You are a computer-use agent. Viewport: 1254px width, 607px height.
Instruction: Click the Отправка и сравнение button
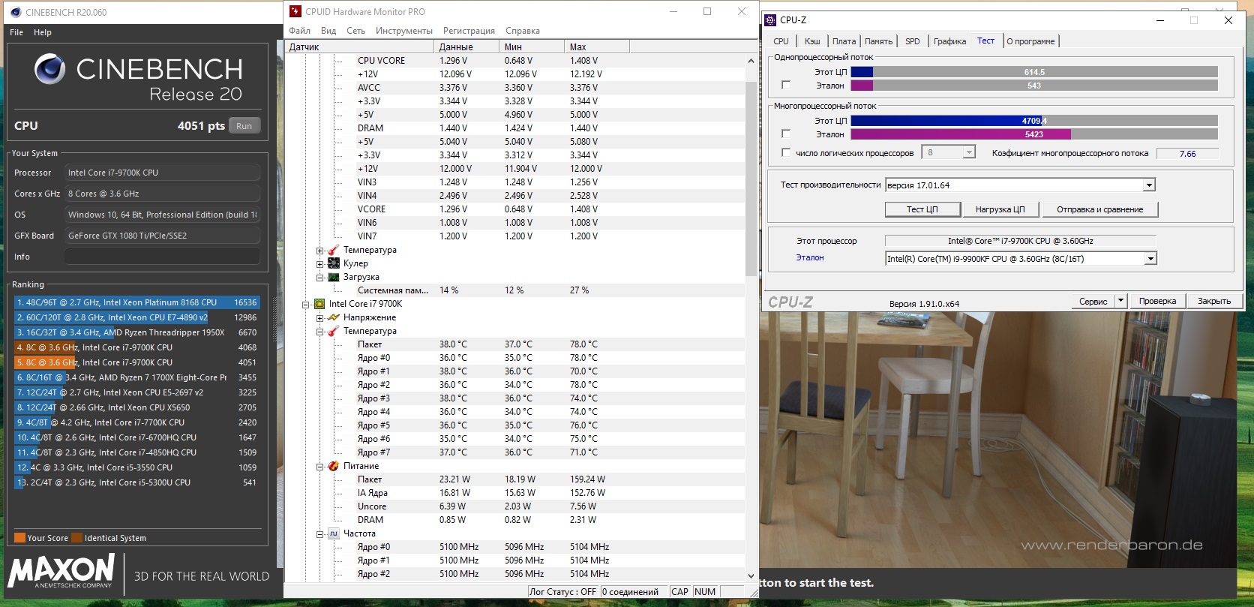tap(1099, 209)
